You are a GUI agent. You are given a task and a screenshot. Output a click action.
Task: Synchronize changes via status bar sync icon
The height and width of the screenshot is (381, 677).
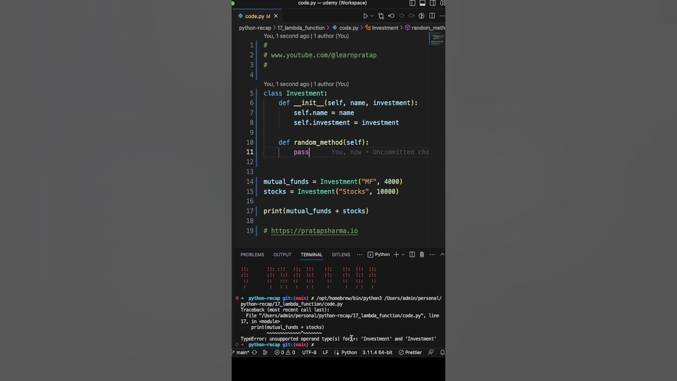coord(254,352)
